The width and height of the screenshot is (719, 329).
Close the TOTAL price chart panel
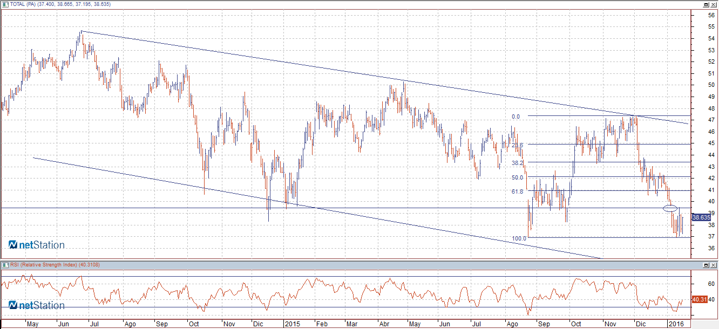[x=714, y=4]
